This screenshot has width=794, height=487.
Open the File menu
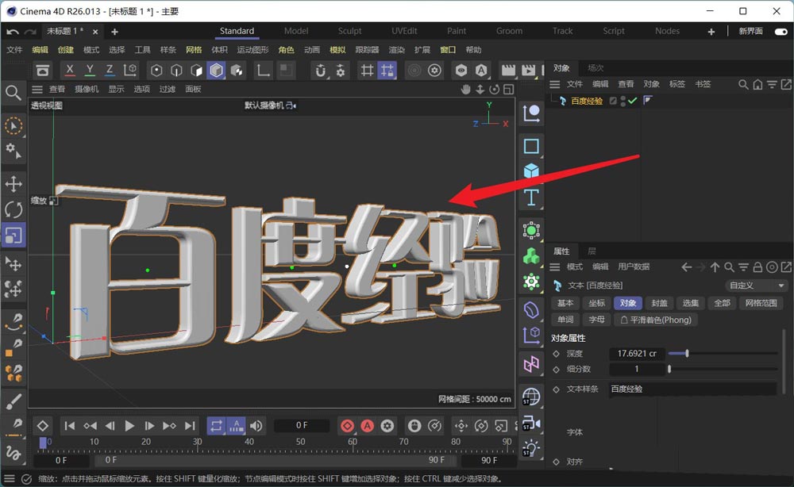pyautogui.click(x=14, y=49)
